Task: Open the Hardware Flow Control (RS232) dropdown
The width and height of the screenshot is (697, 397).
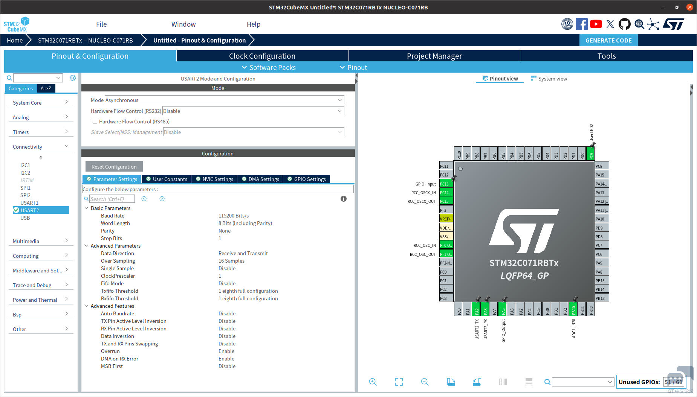Action: coord(253,111)
